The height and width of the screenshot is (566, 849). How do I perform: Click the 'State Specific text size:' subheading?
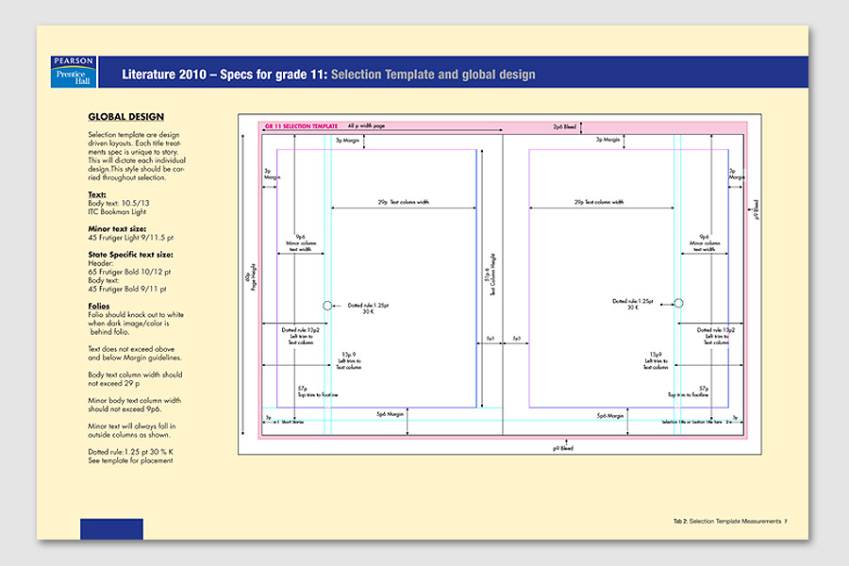coord(130,254)
